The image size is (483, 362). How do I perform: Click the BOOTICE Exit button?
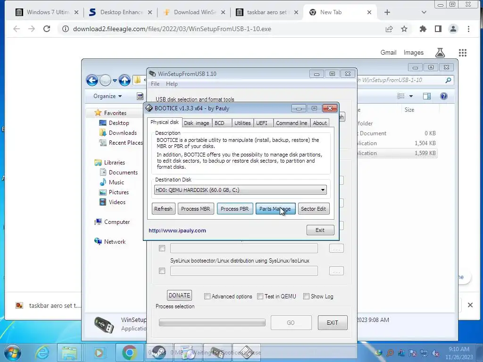(320, 230)
